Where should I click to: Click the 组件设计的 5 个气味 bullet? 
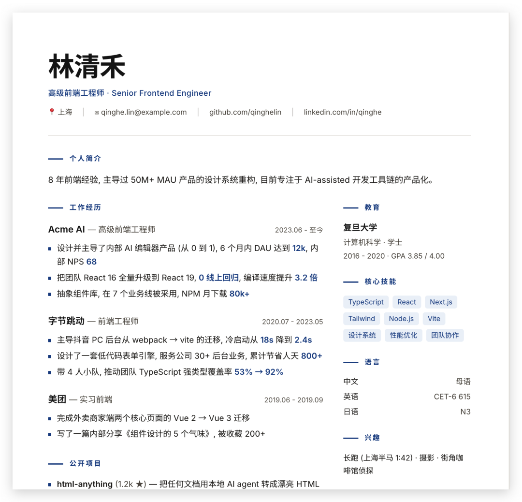(161, 434)
